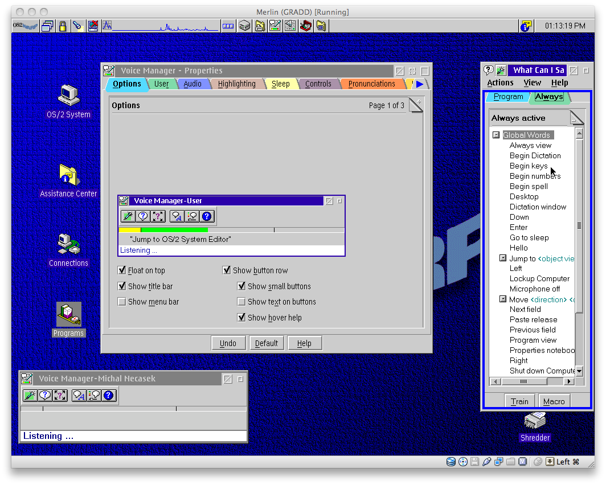Click the right arrow of the horizontal scrollbar
606x485 pixels.
click(568, 381)
